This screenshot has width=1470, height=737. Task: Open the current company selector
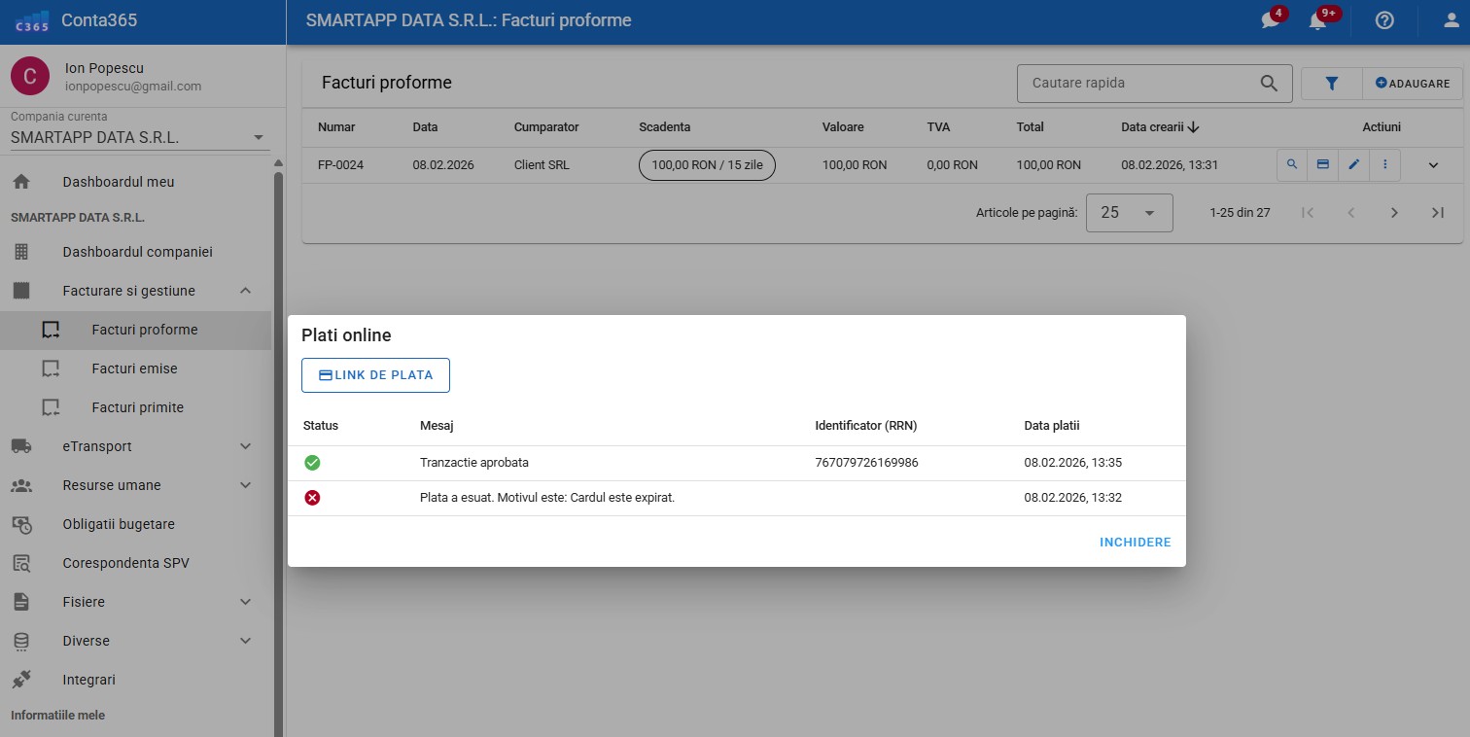click(136, 137)
